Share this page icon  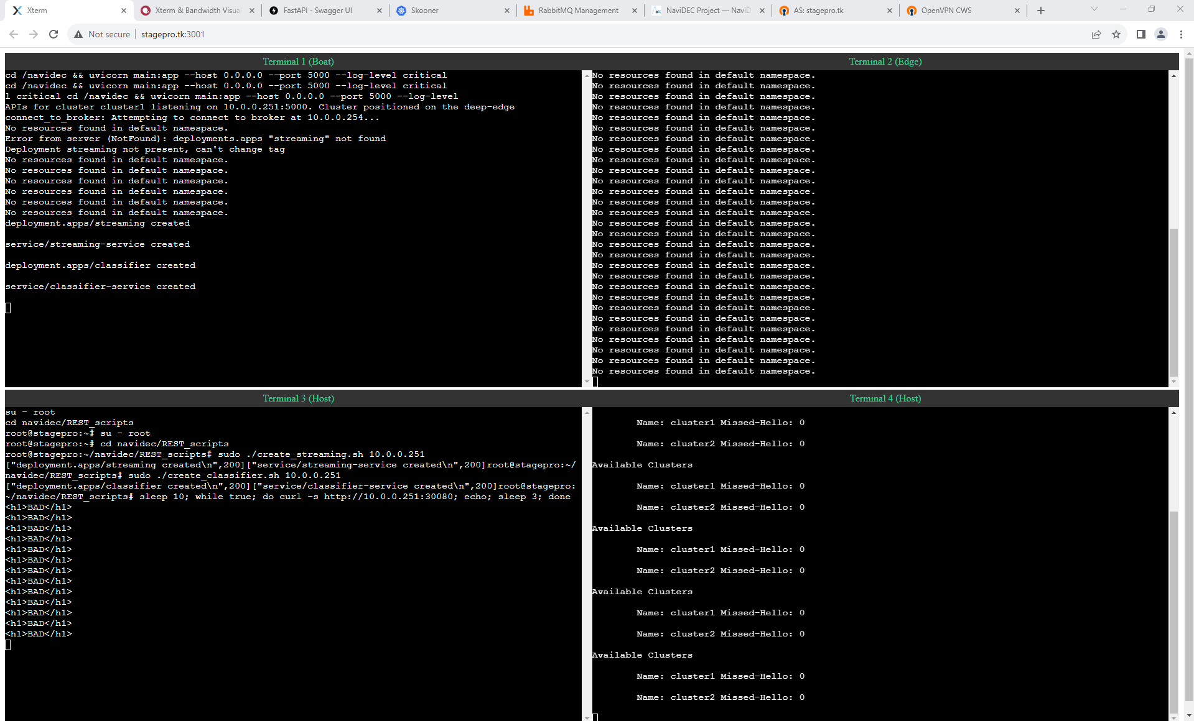(x=1096, y=34)
